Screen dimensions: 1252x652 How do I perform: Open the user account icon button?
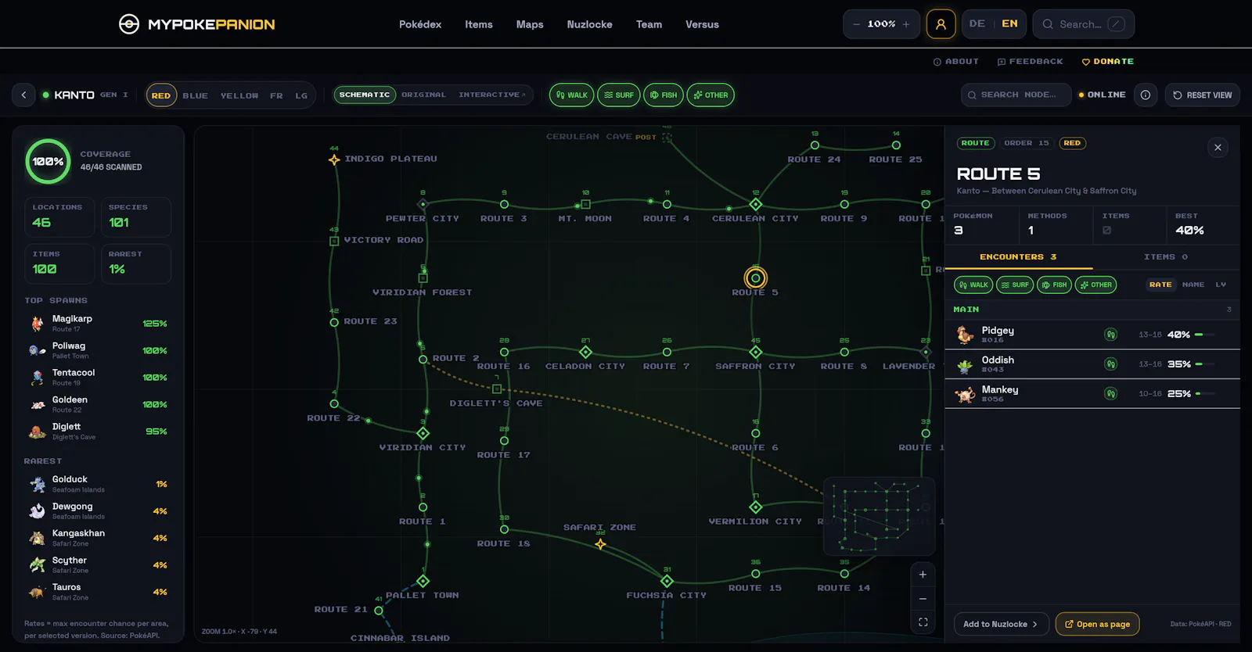coord(941,24)
